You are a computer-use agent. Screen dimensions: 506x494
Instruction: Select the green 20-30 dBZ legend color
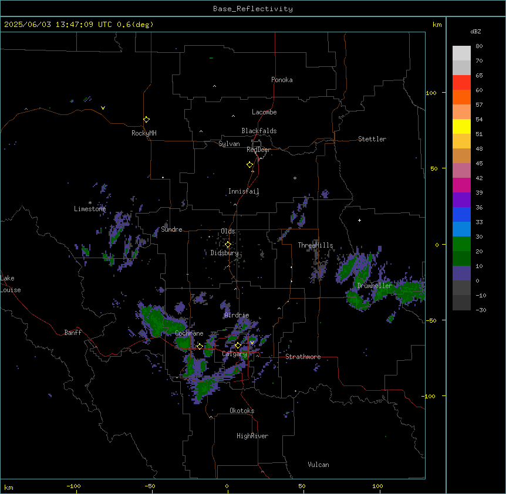tap(461, 244)
